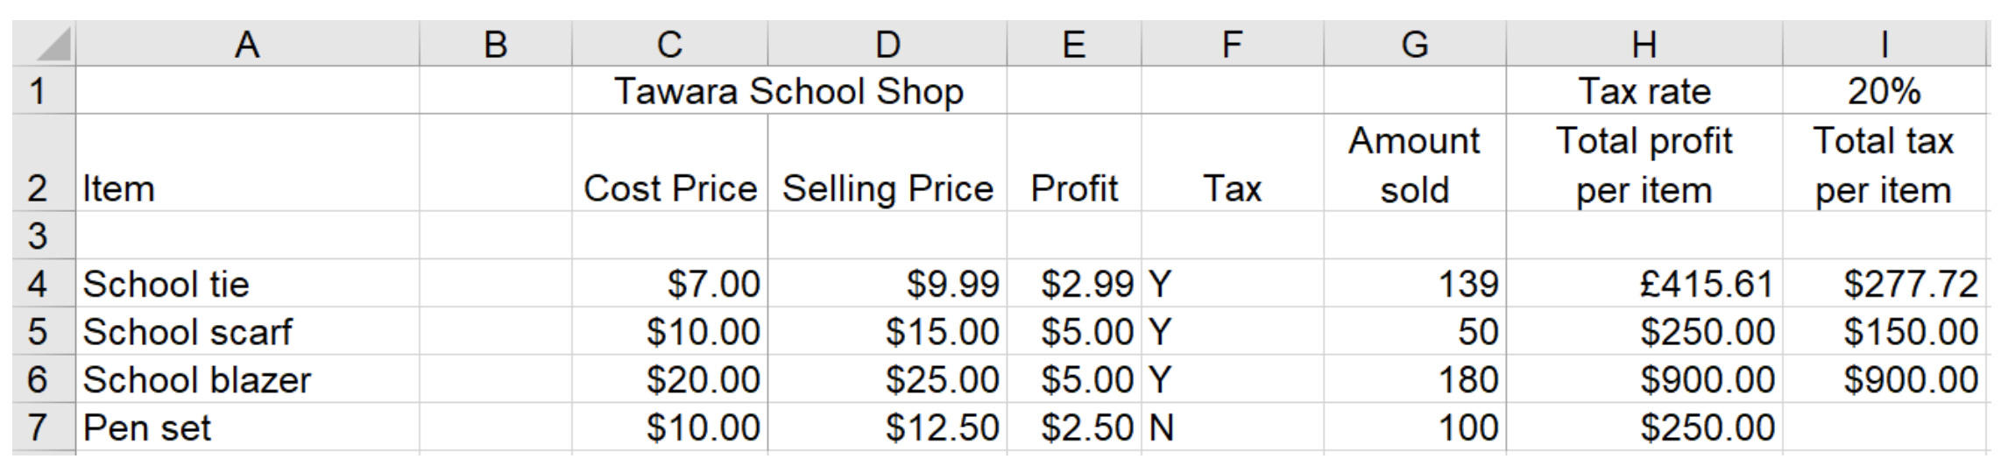Click the Tawara School Shop title cell

click(789, 90)
